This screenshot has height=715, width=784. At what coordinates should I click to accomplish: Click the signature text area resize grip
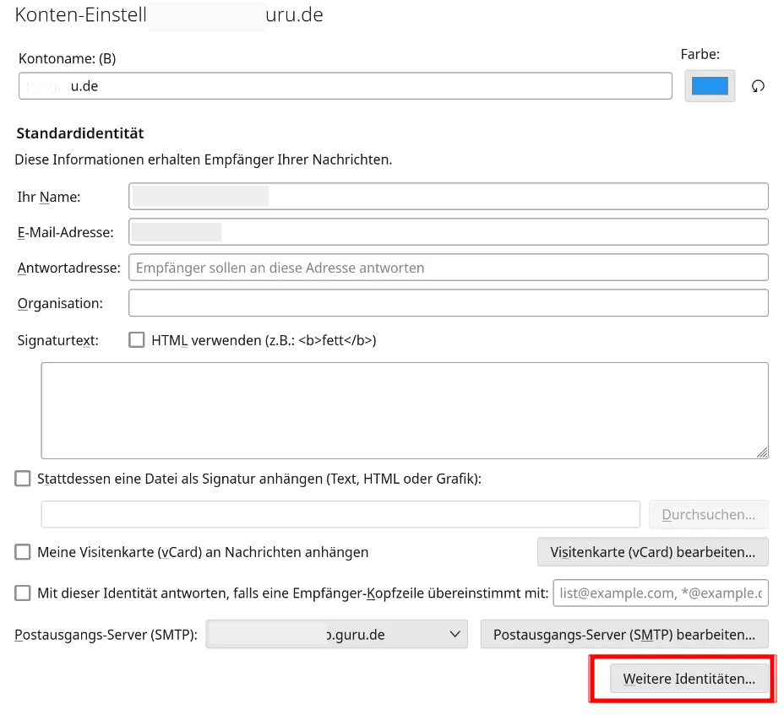coord(762,452)
